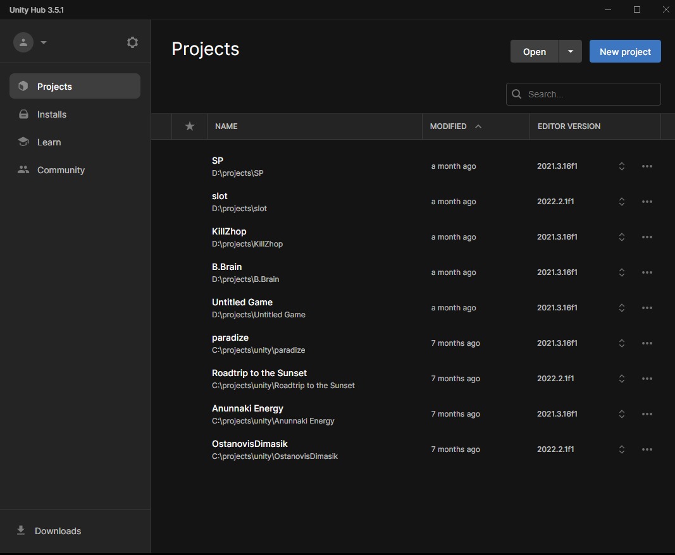This screenshot has height=555, width=675.
Task: Change the editor version for B.Brain
Action: point(622,272)
